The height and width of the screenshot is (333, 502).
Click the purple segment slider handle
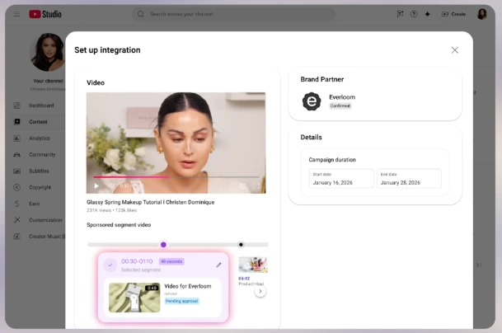pyautogui.click(x=163, y=245)
